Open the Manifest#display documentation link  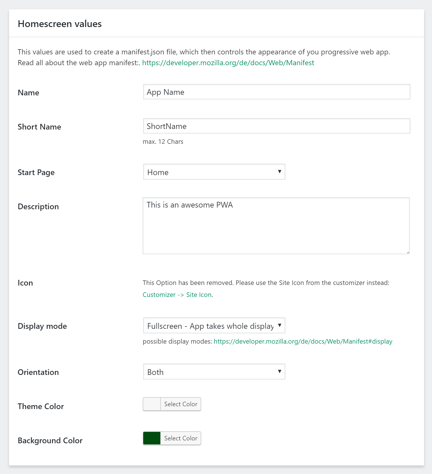click(x=303, y=342)
